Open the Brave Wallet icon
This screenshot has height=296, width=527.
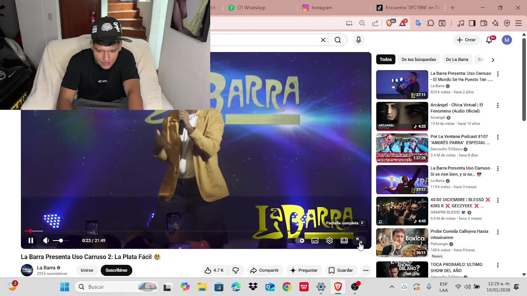484,23
